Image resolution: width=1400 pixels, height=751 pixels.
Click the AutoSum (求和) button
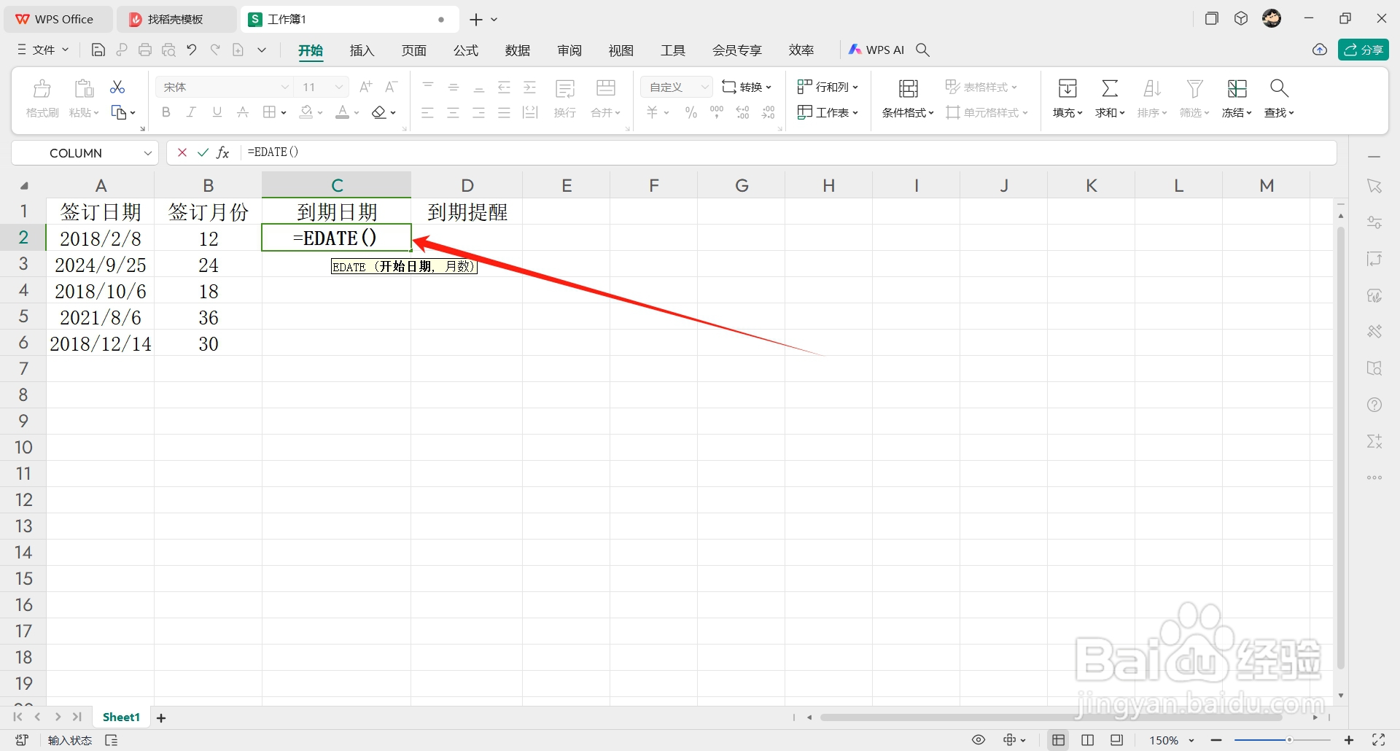(x=1110, y=98)
